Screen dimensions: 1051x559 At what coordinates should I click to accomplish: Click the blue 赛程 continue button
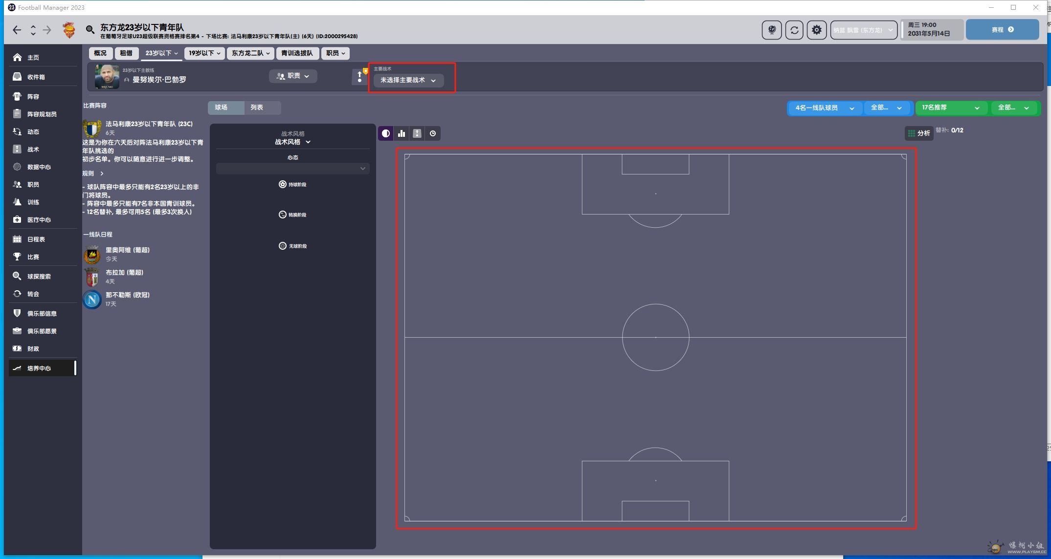(1002, 30)
